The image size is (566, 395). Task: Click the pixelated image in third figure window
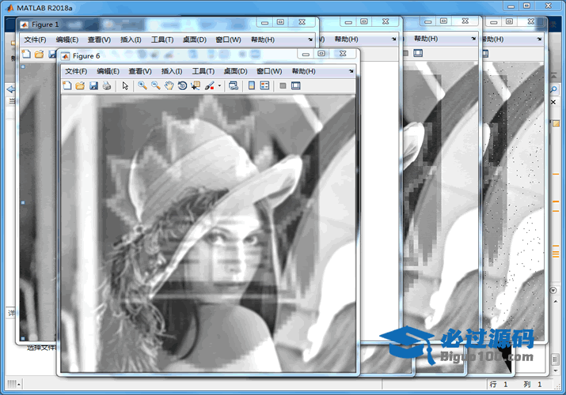point(440,201)
